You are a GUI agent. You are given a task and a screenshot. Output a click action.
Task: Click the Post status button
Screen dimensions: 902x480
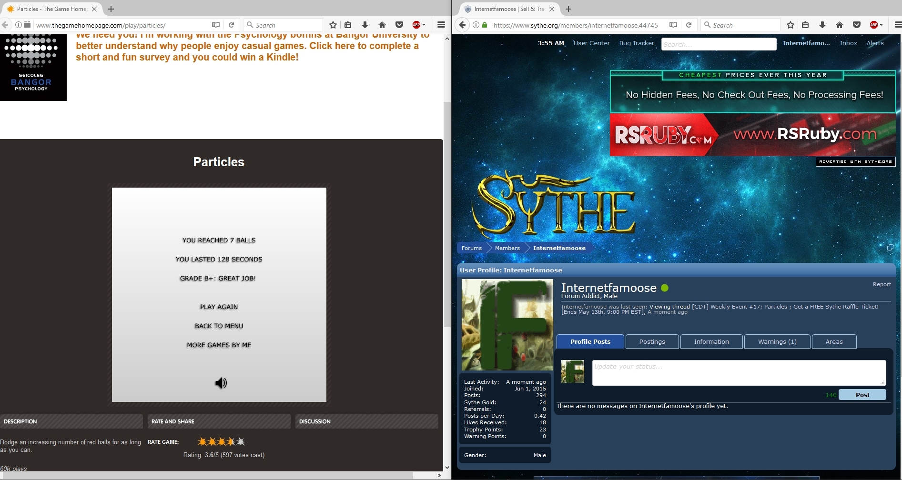click(862, 395)
